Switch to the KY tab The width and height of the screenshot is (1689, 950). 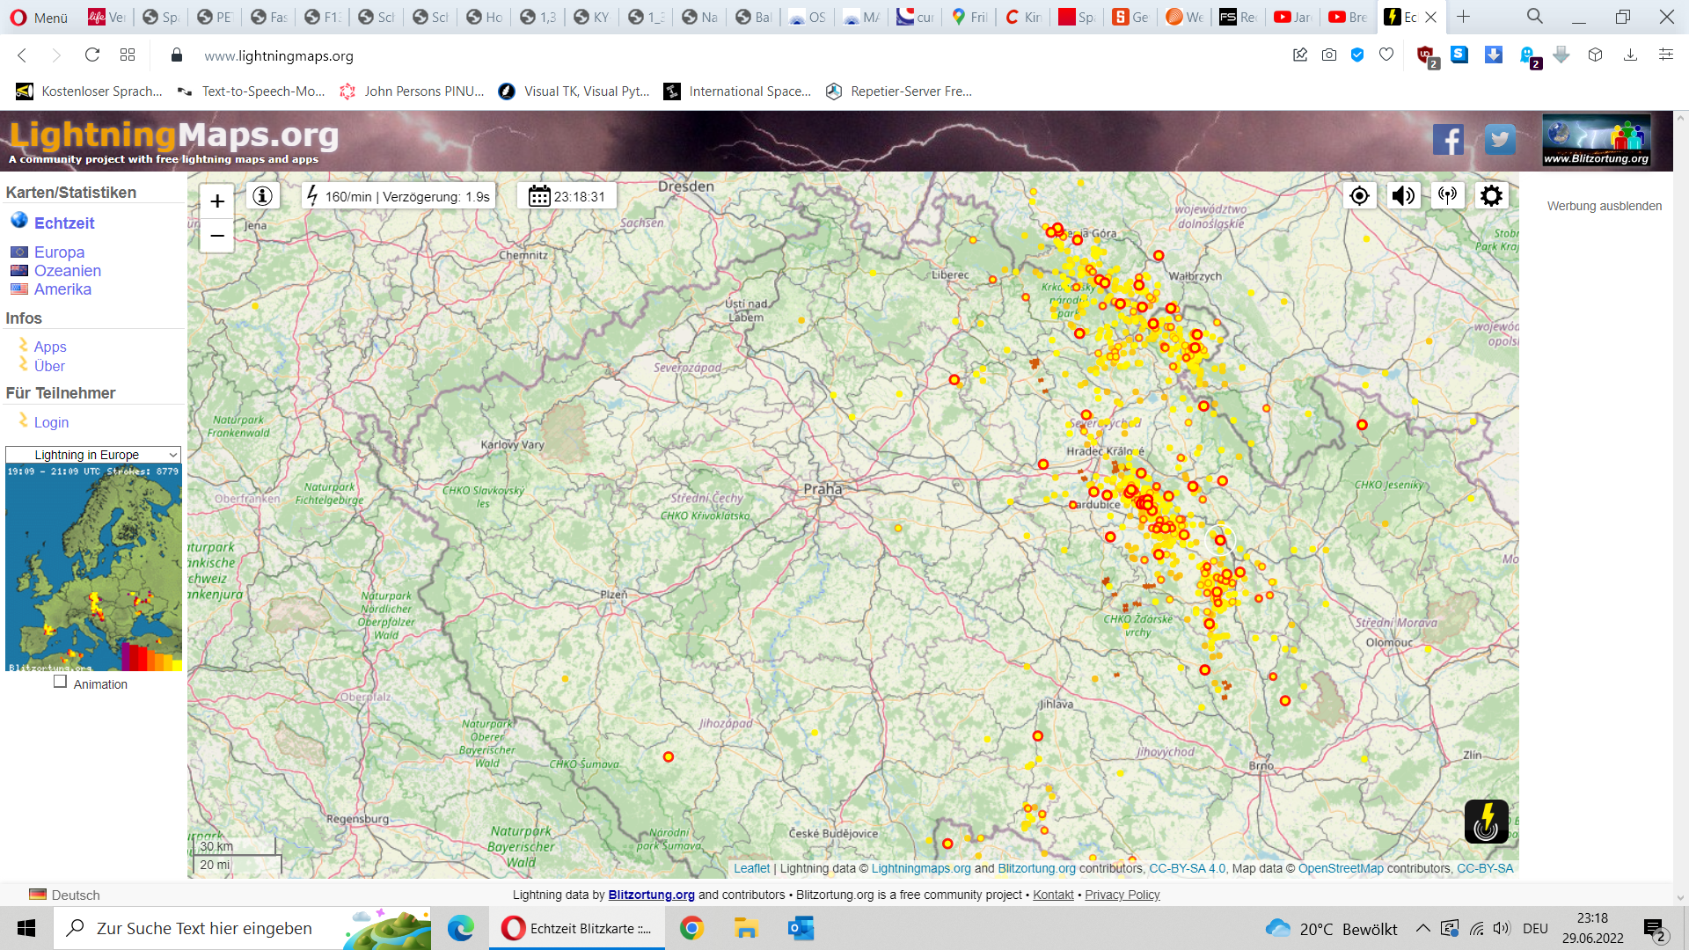click(x=592, y=17)
